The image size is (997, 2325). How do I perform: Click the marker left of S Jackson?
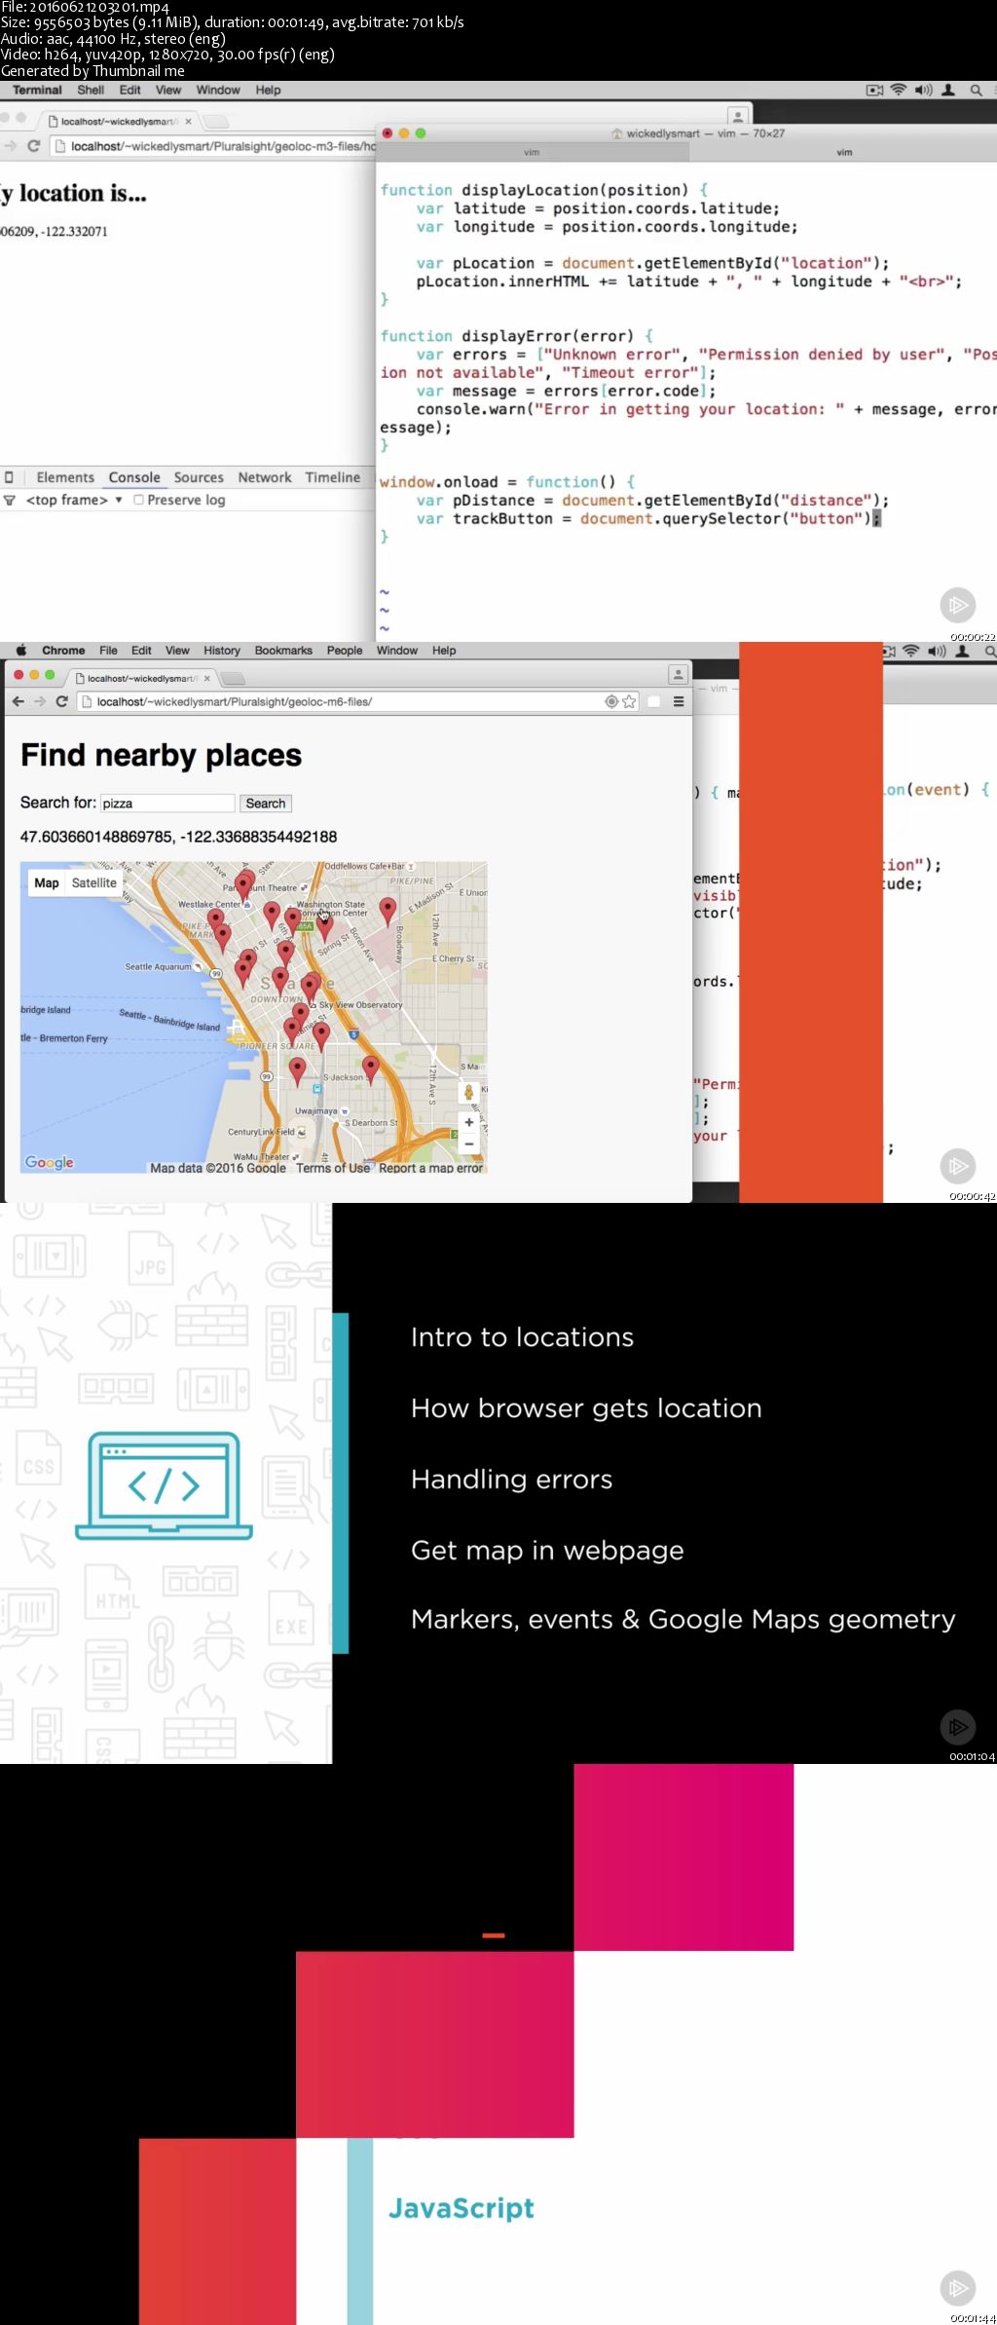298,1071
